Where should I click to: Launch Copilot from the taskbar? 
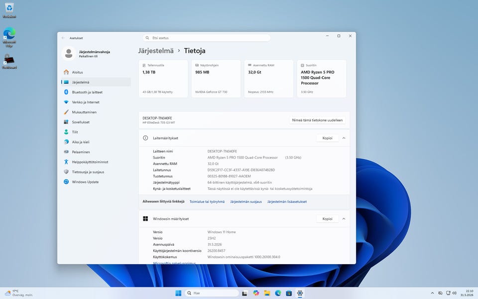(256, 293)
